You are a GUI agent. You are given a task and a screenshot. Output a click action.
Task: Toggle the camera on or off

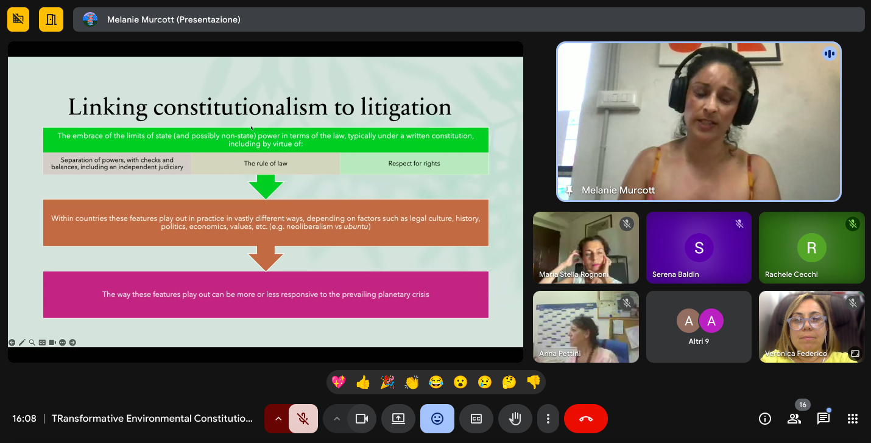coord(362,419)
